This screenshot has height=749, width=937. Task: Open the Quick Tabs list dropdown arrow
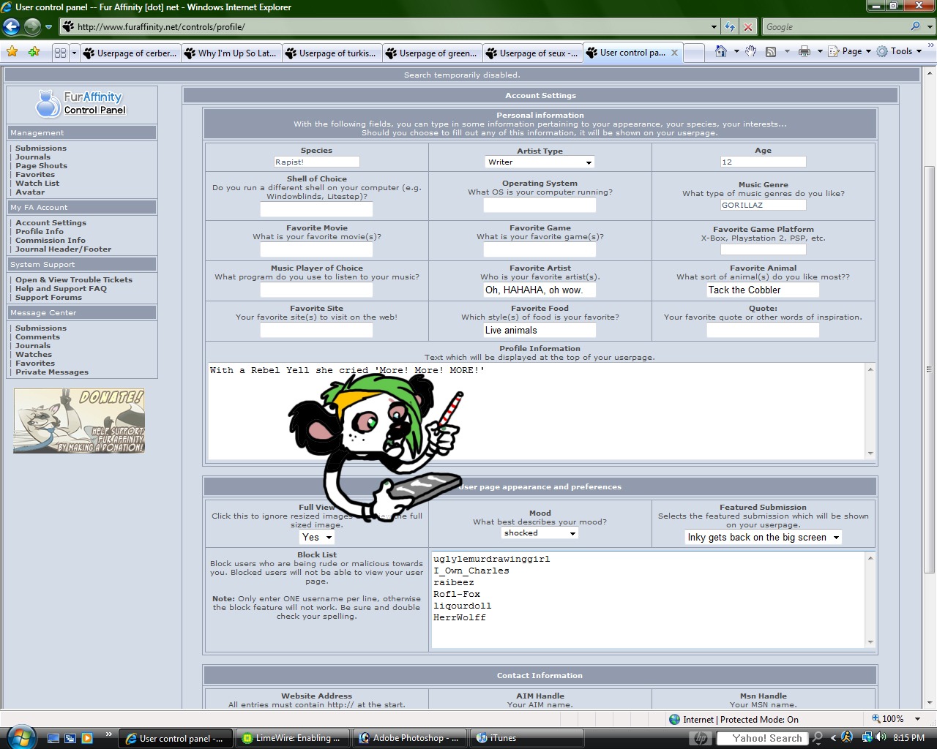click(x=74, y=53)
